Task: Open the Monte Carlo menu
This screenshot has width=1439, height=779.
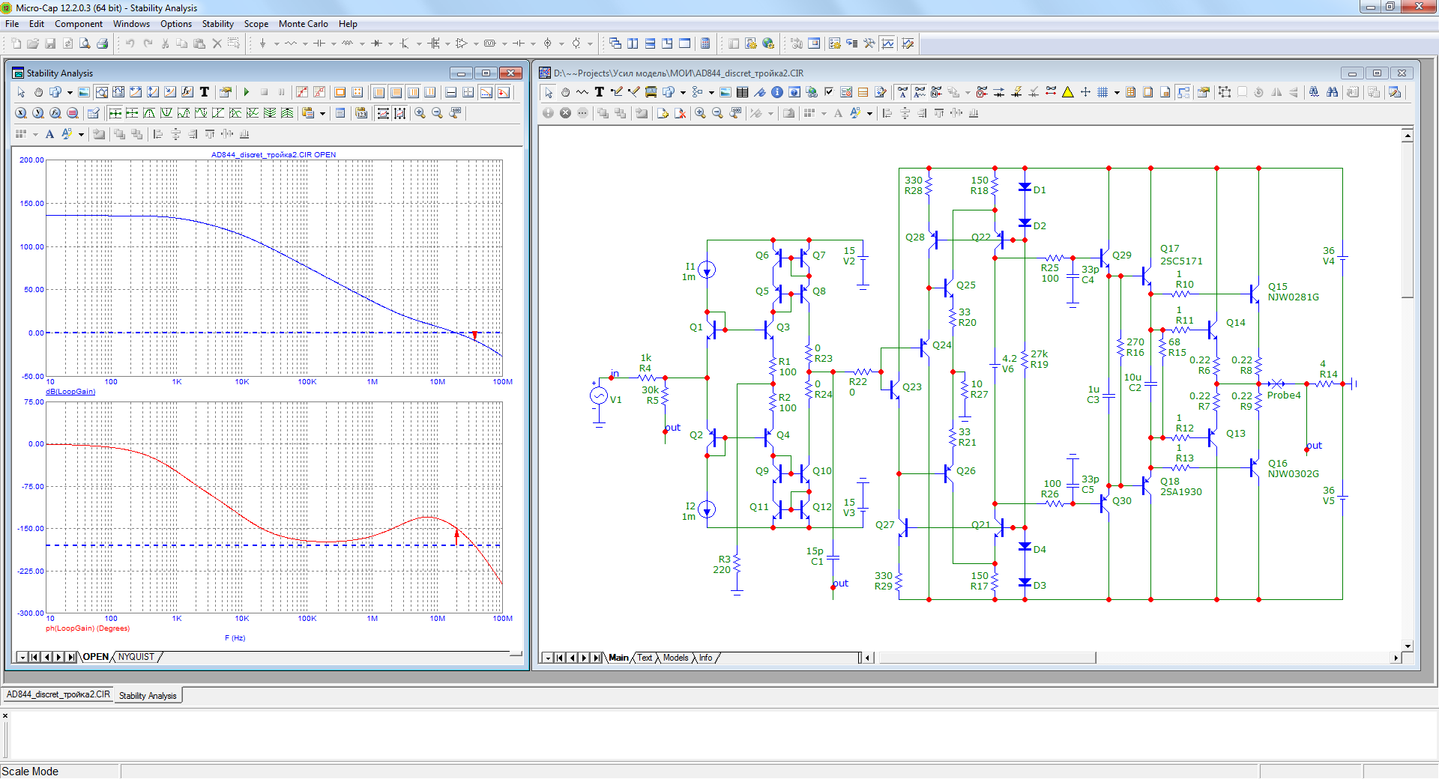Action: click(x=303, y=24)
